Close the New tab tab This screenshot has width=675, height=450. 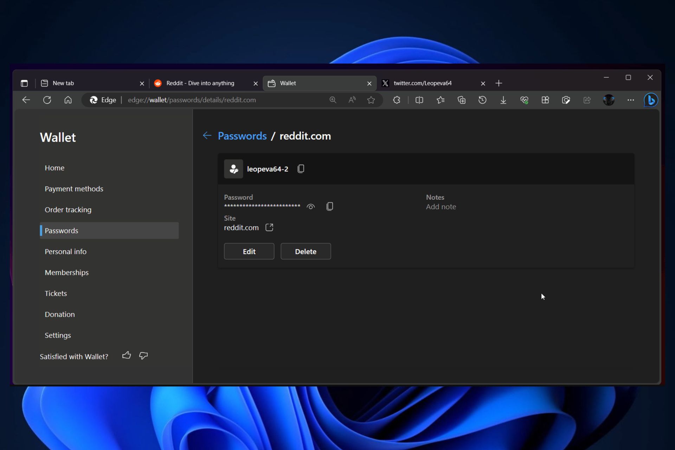(142, 83)
